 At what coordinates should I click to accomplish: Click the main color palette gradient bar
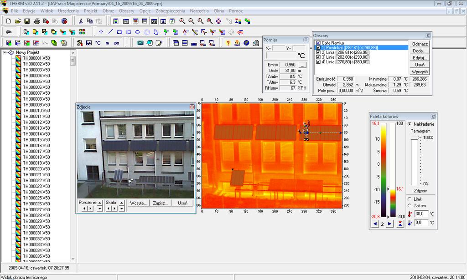click(384, 170)
